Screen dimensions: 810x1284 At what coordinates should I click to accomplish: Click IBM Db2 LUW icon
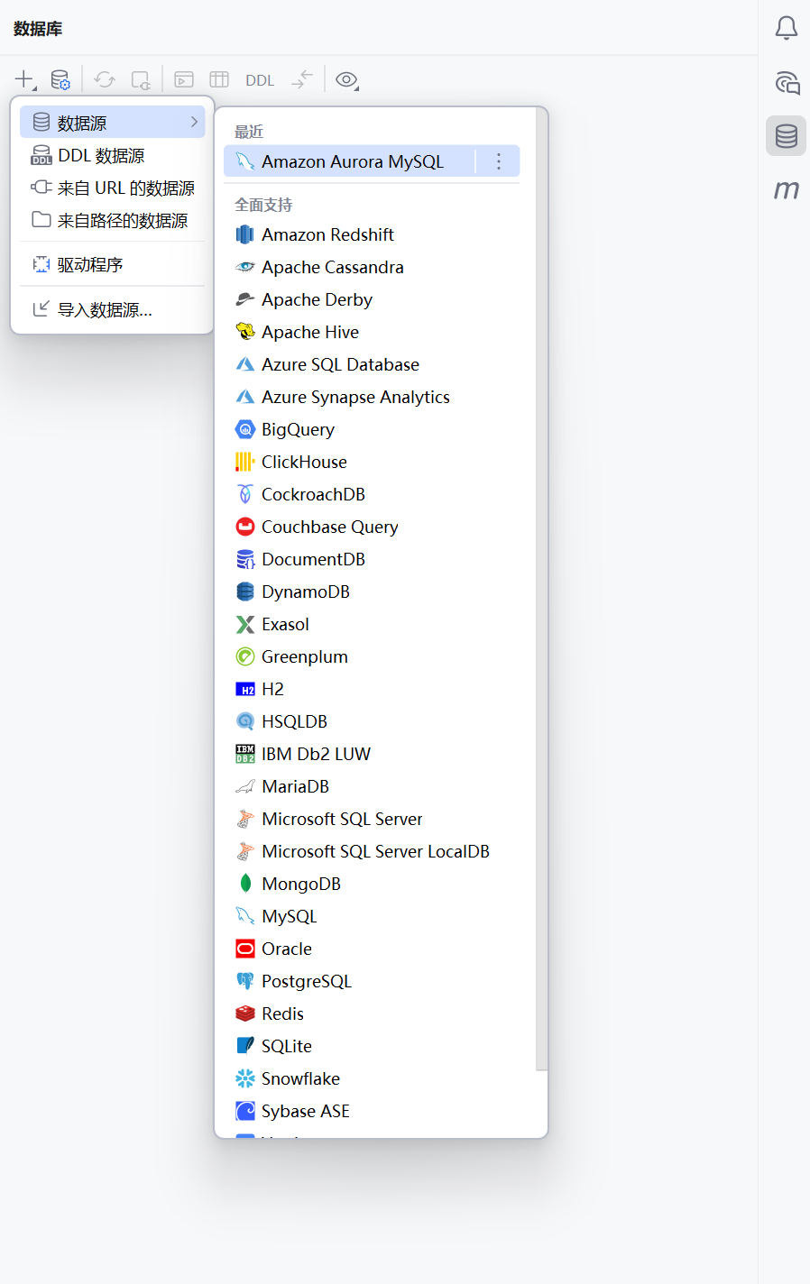coord(245,754)
